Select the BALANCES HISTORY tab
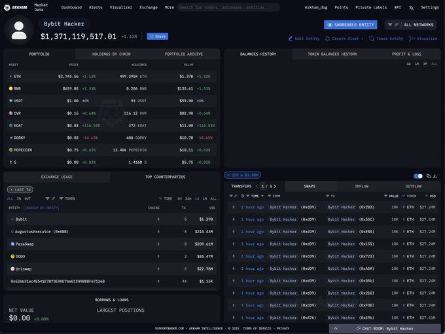 (258, 54)
